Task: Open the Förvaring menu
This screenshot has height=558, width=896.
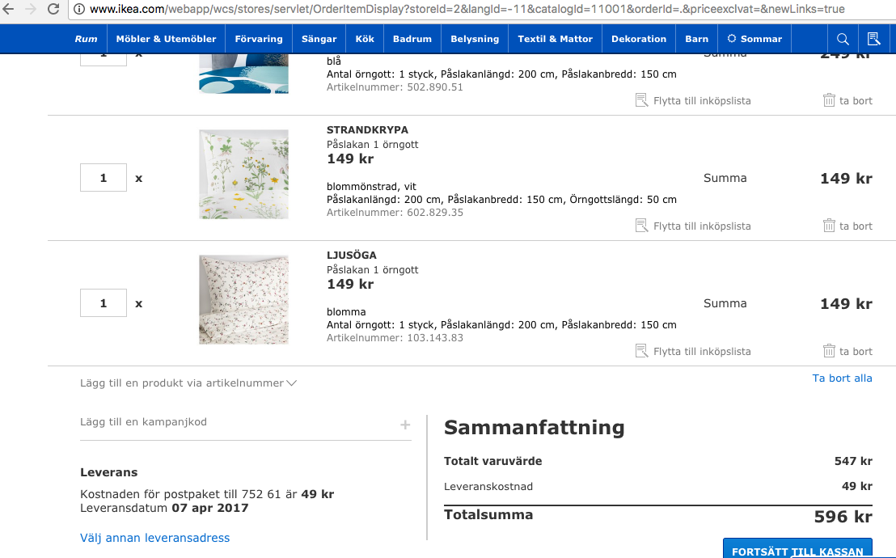Action: pos(259,39)
